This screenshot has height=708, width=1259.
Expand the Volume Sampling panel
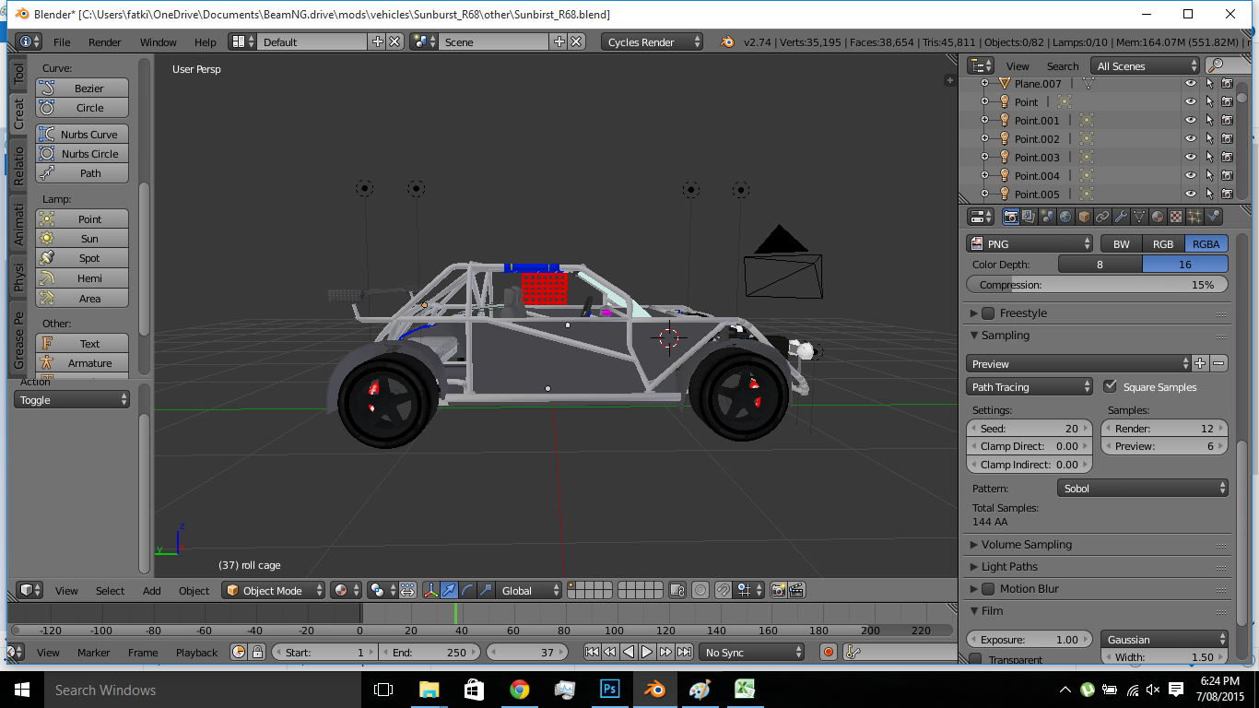(x=1026, y=545)
